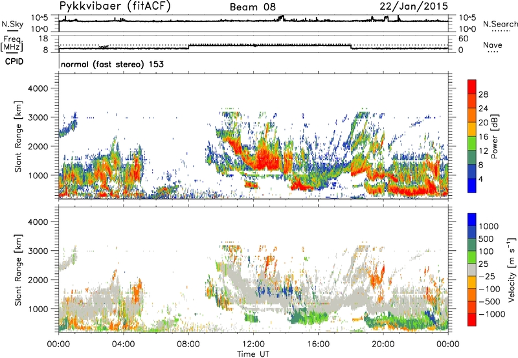Screen dimensions: 518x358
Task: Click the power panel 'Slant Range [km]' label
Action: pyautogui.click(x=18, y=136)
